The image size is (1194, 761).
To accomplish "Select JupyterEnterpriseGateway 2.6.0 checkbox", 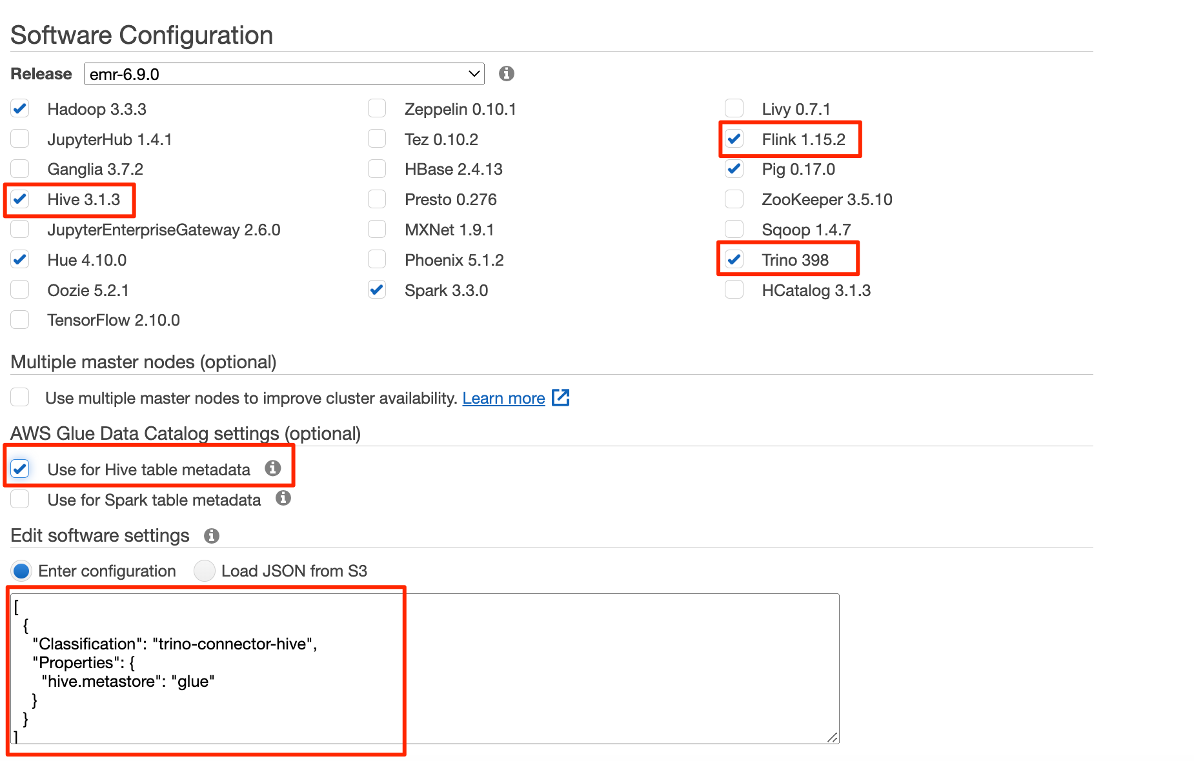I will [x=20, y=230].
